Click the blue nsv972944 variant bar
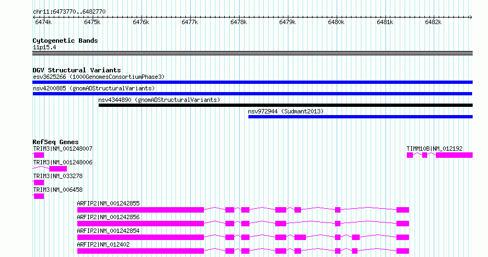Screen dimensions: 488x257 click(360, 117)
